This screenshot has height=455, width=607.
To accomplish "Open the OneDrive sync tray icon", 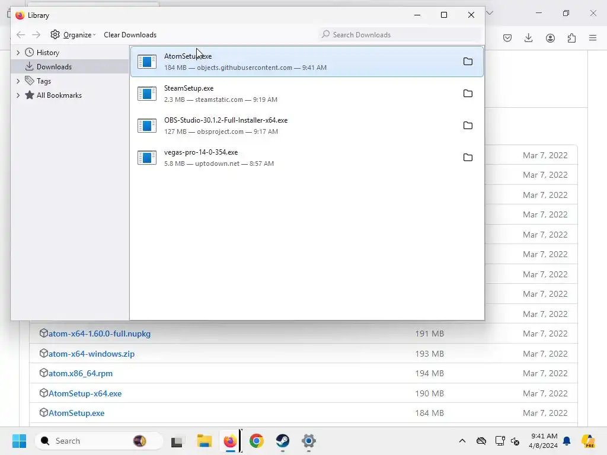I will [481, 441].
